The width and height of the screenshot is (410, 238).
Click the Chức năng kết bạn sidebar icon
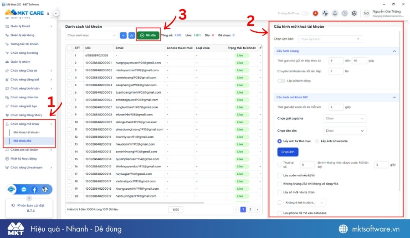7,106
